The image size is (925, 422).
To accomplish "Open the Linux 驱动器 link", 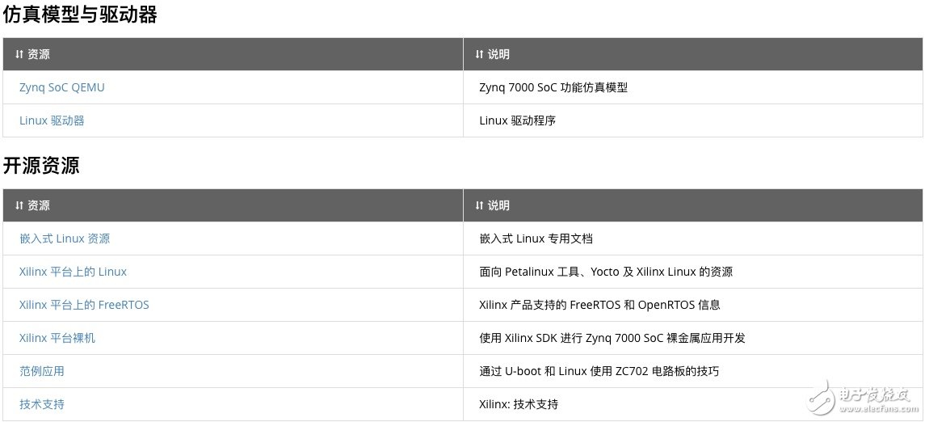I will coord(52,120).
